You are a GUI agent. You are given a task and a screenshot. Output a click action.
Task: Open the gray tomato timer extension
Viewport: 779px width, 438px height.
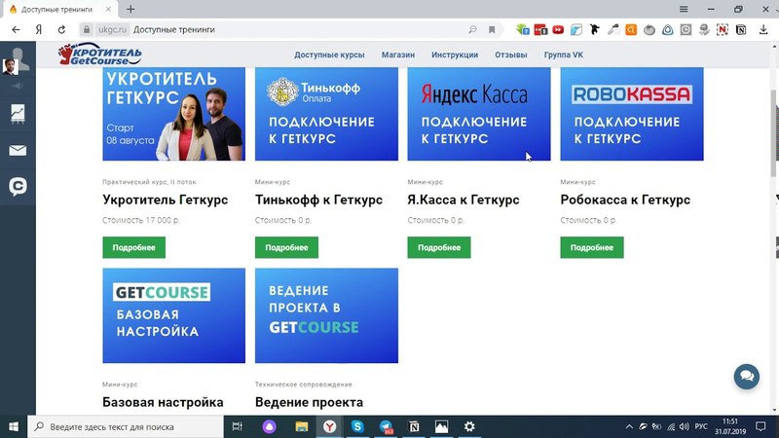pos(649,30)
